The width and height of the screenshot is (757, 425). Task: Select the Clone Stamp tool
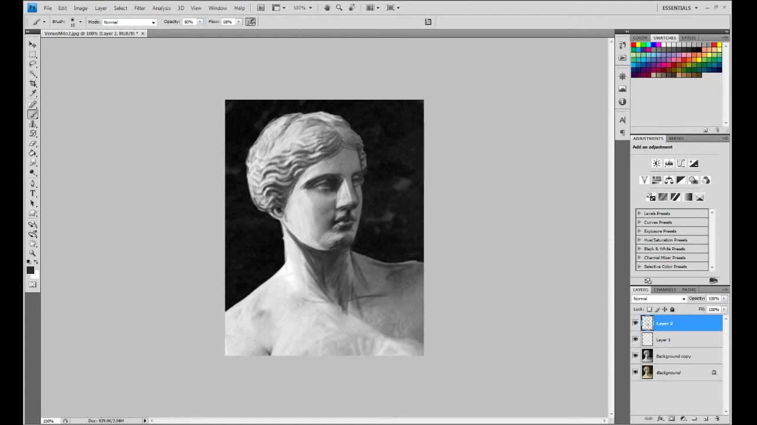pyautogui.click(x=33, y=124)
